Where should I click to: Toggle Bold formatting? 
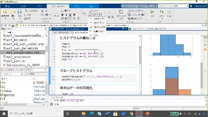click(62, 15)
